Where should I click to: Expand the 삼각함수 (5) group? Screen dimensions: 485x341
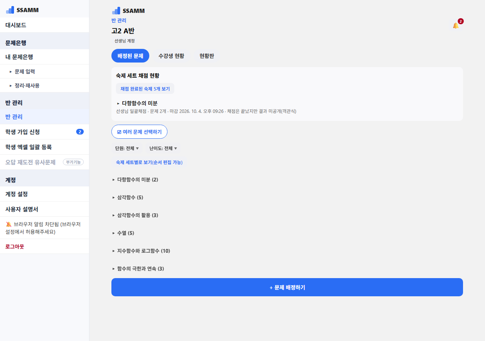(x=128, y=197)
